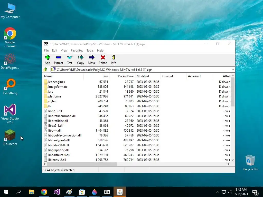
Task: Sort by Name column header
Action: (x=63, y=76)
